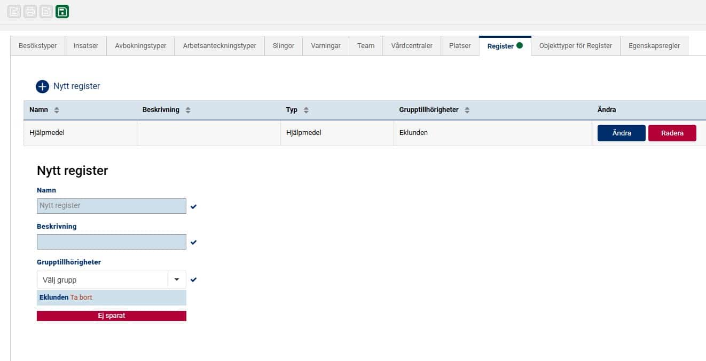Click into the Namn input field
Screen dimensions: 706x361
(111, 206)
